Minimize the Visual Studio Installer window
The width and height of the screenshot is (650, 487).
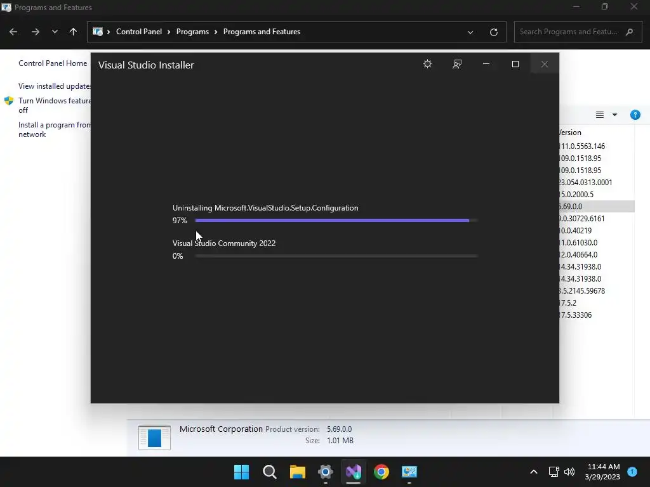[486, 64]
